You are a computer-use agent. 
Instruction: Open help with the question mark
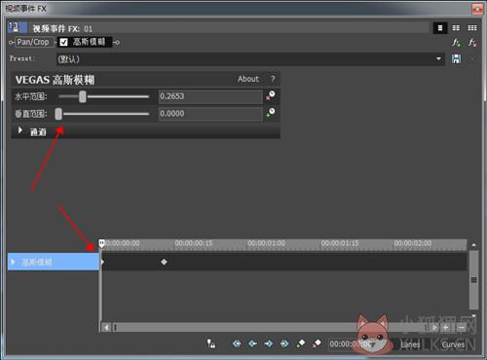point(273,79)
